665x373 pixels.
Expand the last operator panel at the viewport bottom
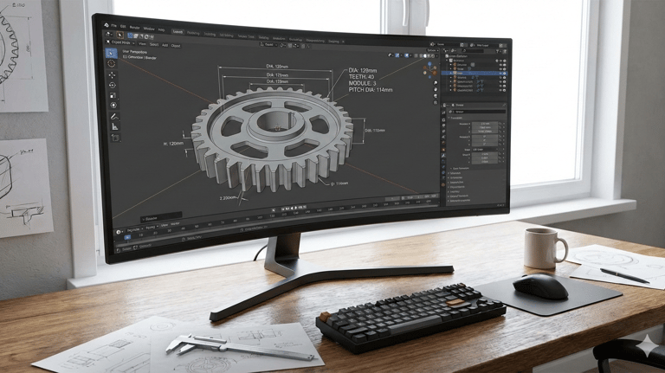(x=161, y=217)
